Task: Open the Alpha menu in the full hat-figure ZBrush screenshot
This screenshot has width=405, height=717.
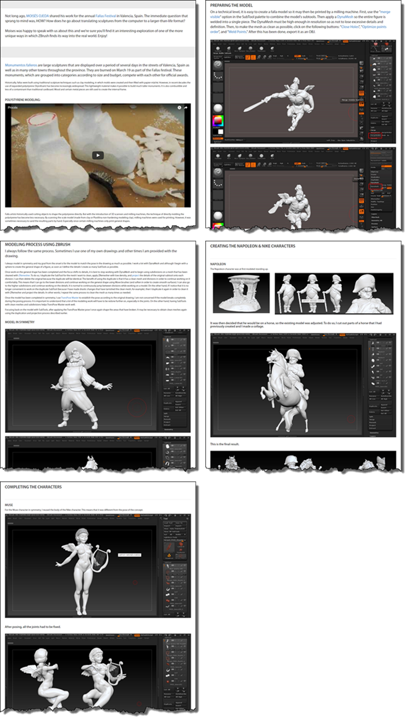Action: pyautogui.click(x=9, y=333)
